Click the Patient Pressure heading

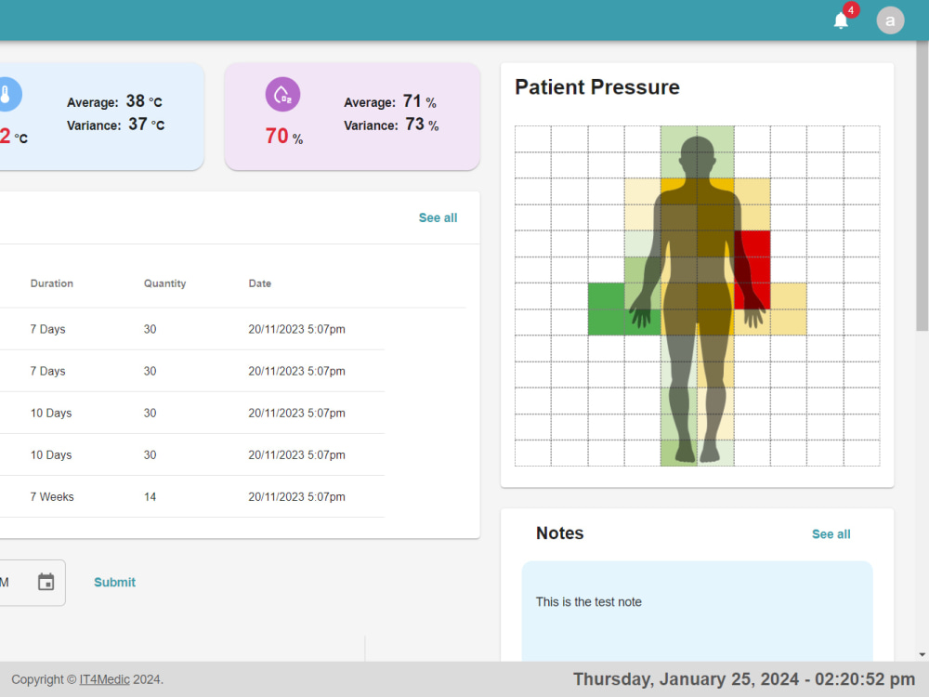pyautogui.click(x=597, y=87)
